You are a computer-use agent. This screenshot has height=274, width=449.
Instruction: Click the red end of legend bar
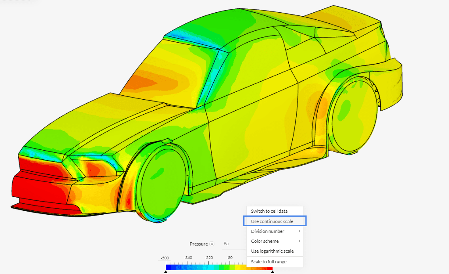(270, 268)
